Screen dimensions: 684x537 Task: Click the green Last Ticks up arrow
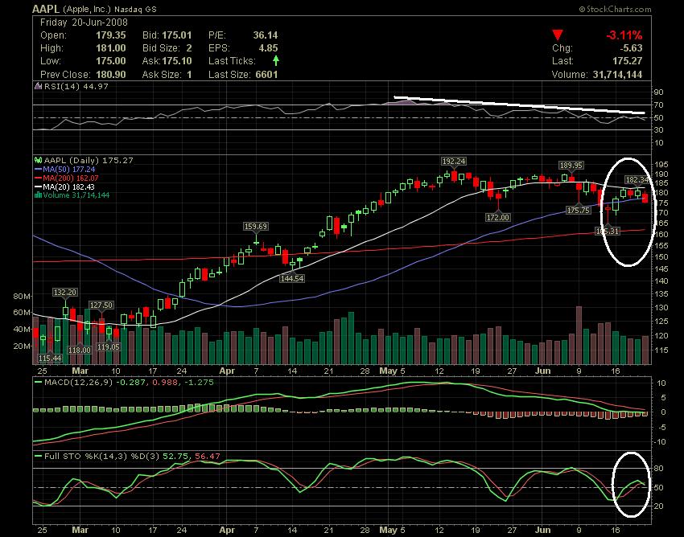276,60
